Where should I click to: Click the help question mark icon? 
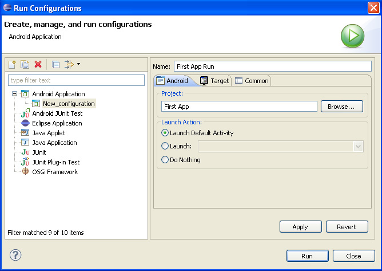tap(16, 256)
